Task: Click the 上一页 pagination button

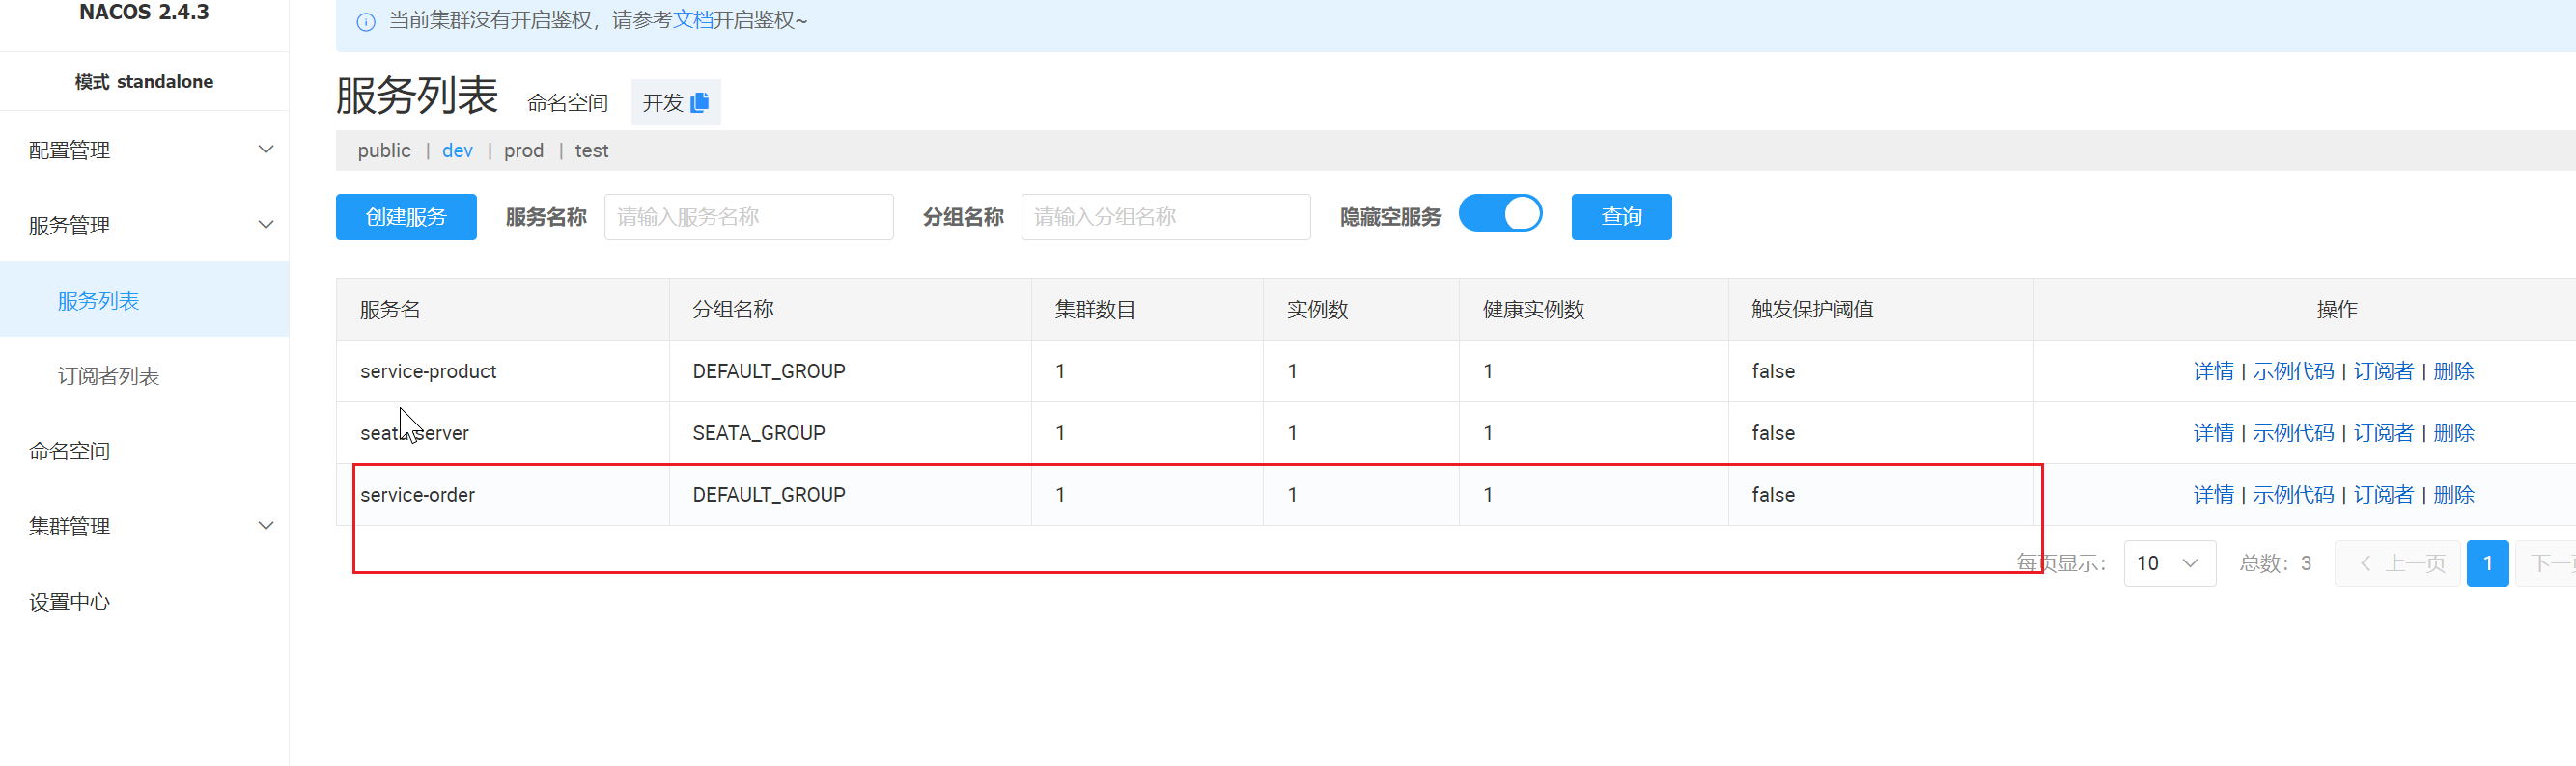Action: pyautogui.click(x=2397, y=563)
